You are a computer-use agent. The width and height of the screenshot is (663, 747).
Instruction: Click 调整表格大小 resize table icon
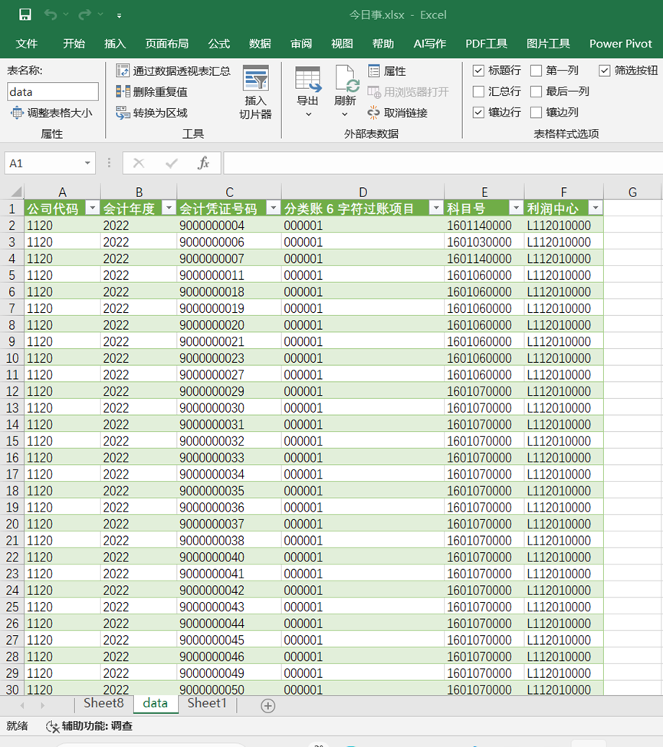(17, 113)
